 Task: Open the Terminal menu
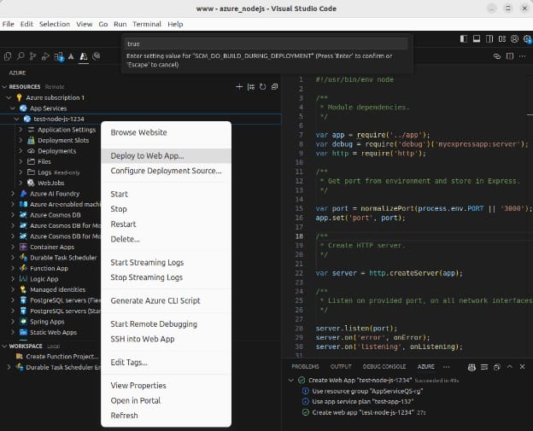[x=147, y=24]
